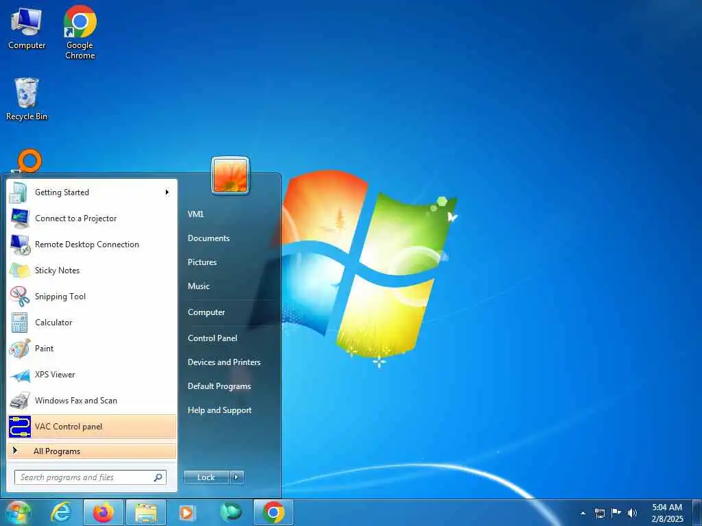The image size is (702, 526).
Task: Click the user account flower picture
Action: click(x=230, y=176)
